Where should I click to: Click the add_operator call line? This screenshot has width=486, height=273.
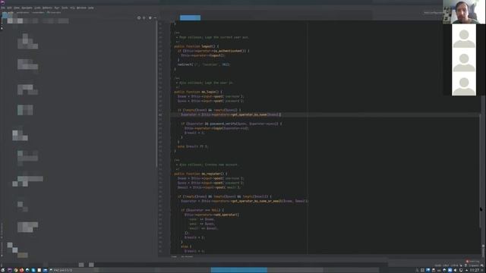click(x=212, y=215)
